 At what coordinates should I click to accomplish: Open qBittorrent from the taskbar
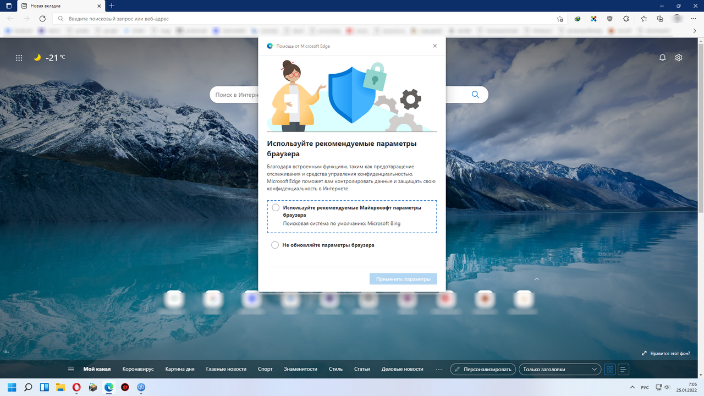pyautogui.click(x=141, y=387)
